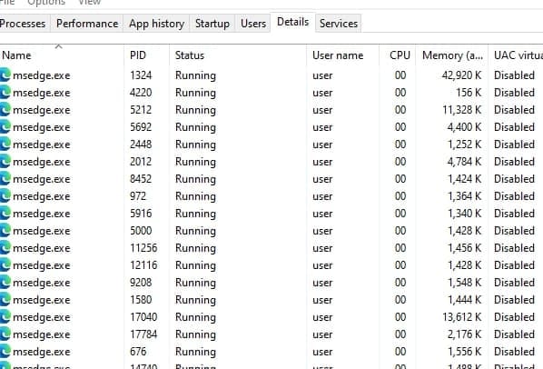543x369 pixels.
Task: Select the memory value 2,176 K
Action: coord(464,334)
